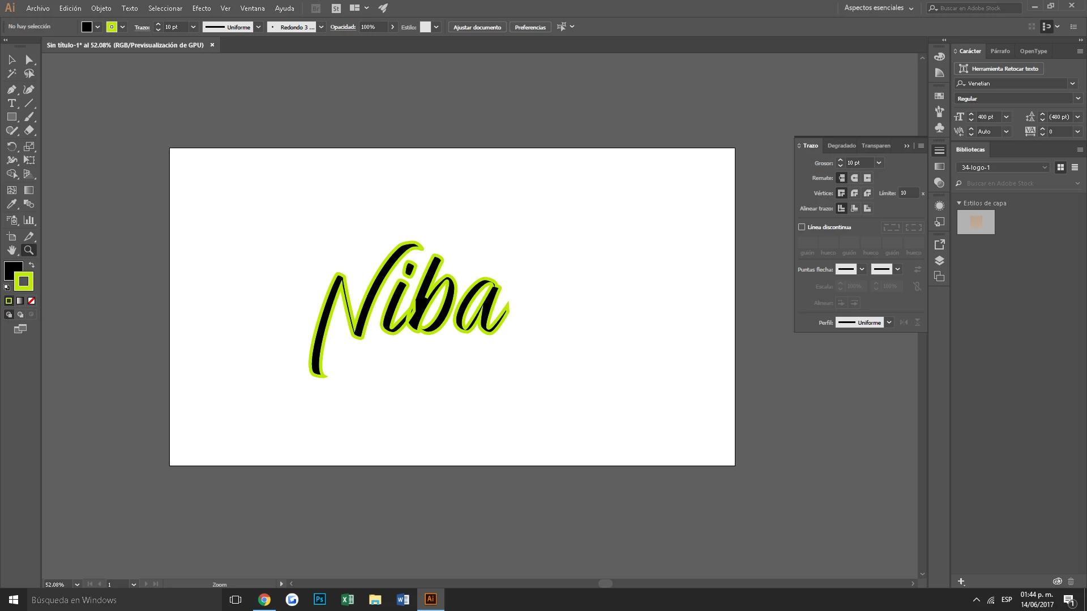Open the Perfil Uniforme dropdown
The image size is (1087, 611).
pos(889,322)
